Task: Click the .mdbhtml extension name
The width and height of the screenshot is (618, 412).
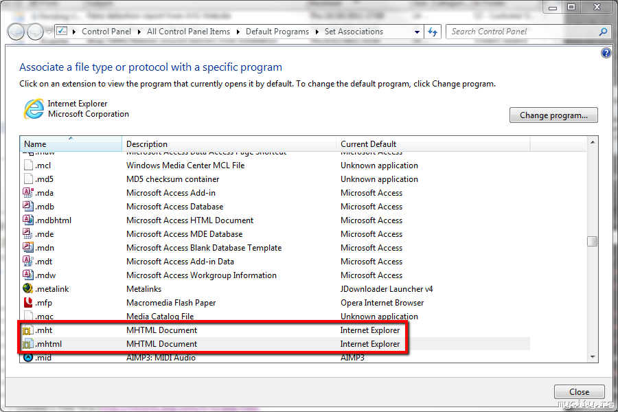Action: pos(53,220)
